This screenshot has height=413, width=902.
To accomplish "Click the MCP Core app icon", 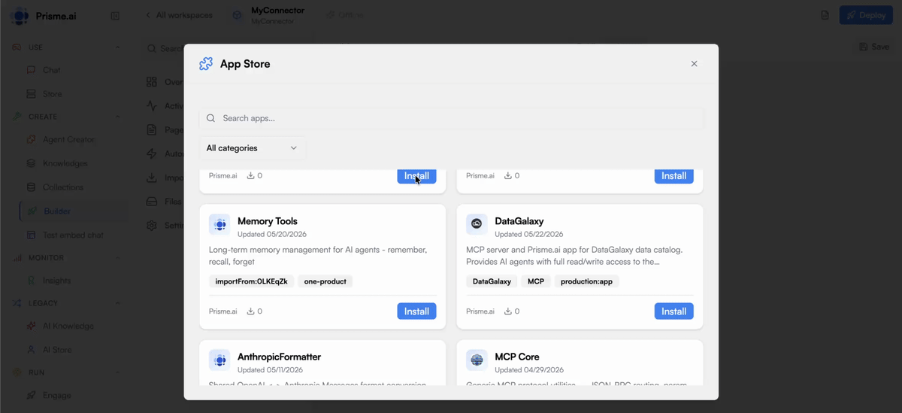I will click(x=477, y=360).
